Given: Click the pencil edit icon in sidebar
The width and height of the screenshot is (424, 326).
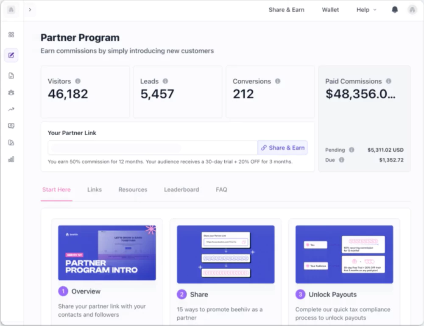Looking at the screenshot, I should coord(11,55).
